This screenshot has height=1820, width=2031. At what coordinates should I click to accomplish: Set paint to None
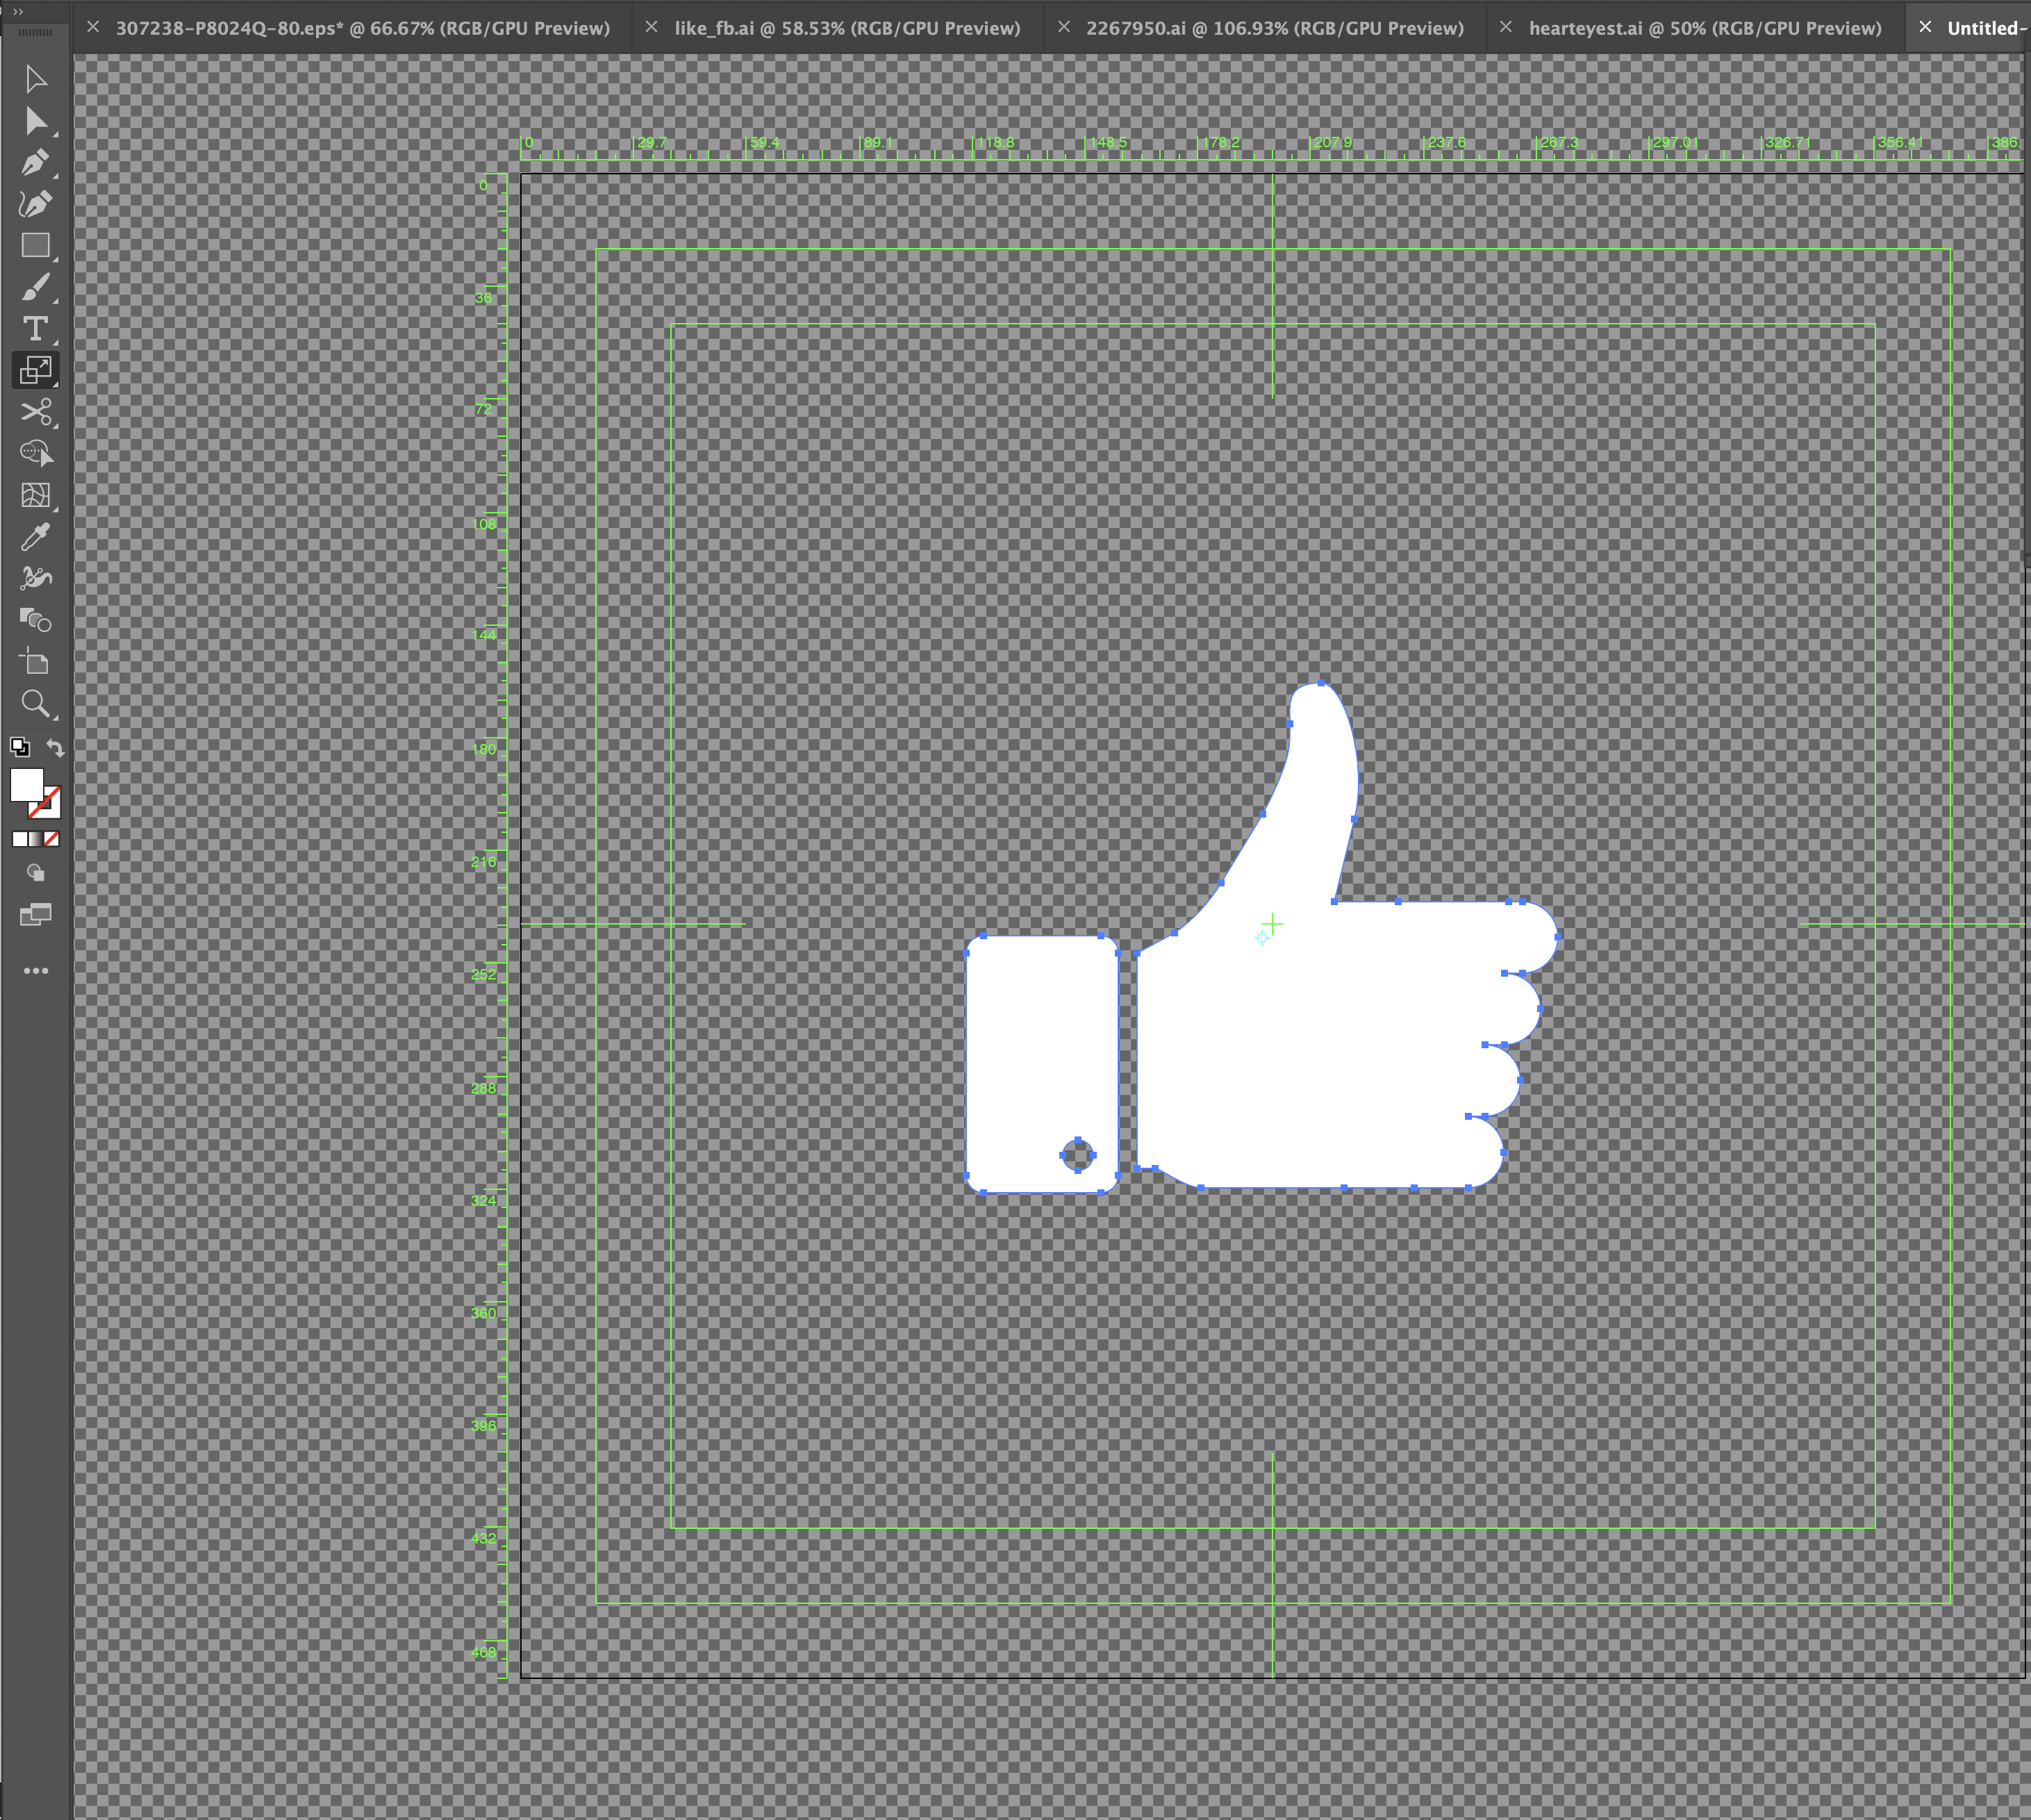(x=52, y=840)
